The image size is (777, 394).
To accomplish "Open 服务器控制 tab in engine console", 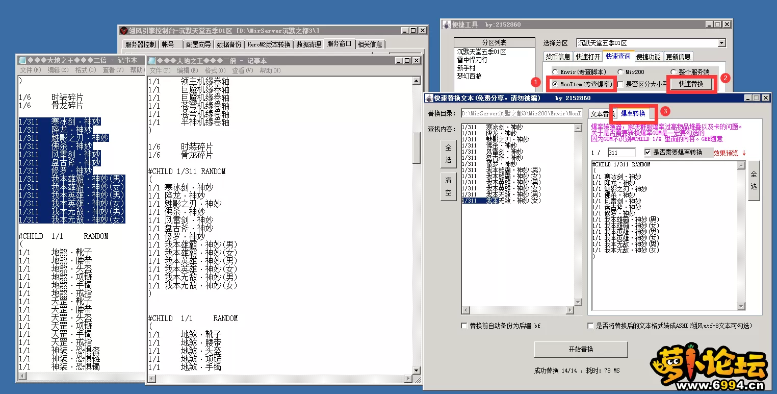I will [x=140, y=44].
